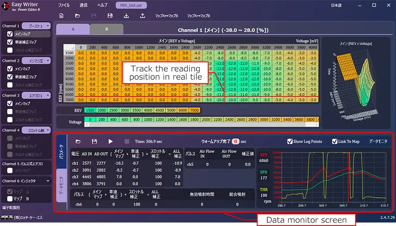Enable the マップ B checkbox under Channel 6
This screenshot has height=226, width=396.
click(10, 199)
